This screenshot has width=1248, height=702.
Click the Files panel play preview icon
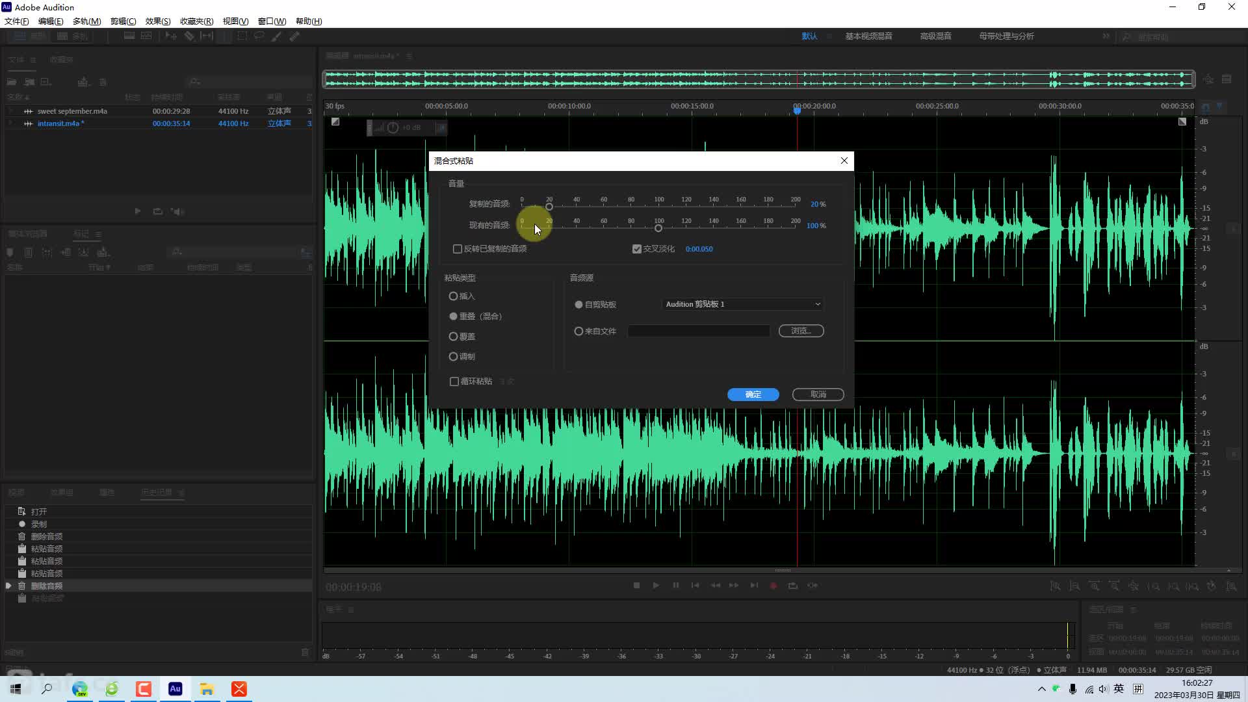[138, 211]
